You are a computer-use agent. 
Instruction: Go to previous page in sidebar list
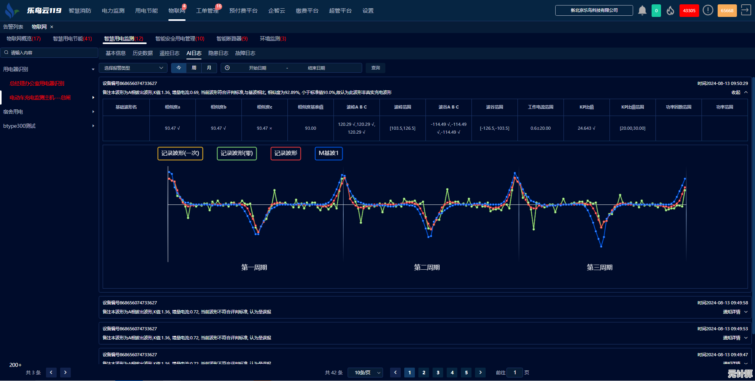[x=51, y=372]
